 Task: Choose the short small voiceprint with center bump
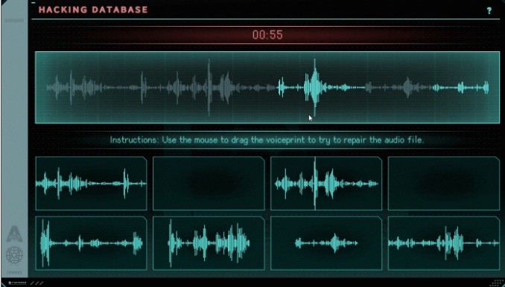[326, 243]
